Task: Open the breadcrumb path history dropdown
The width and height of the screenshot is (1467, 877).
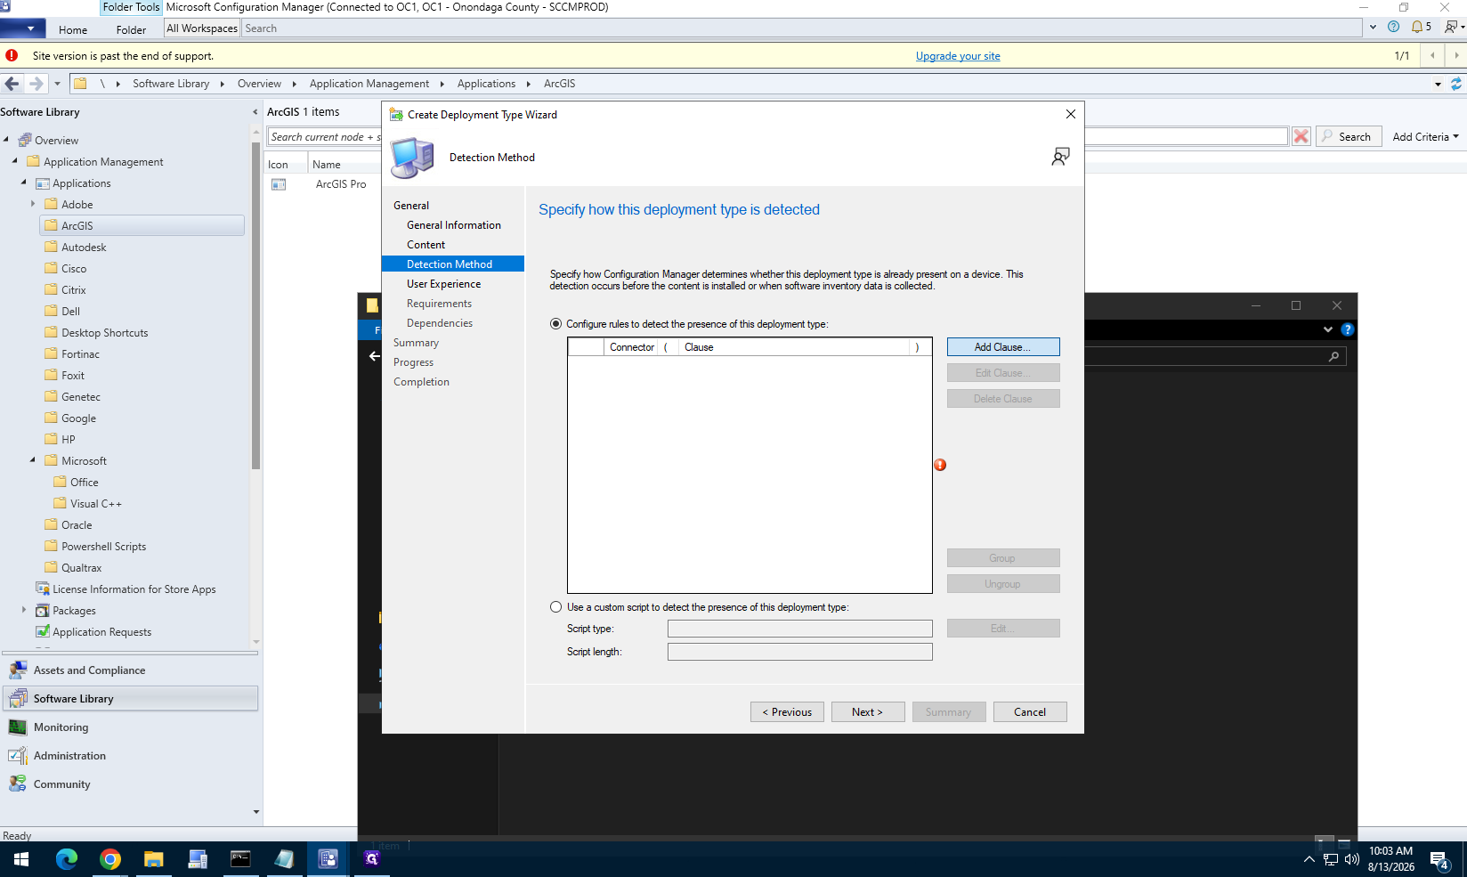Action: [1438, 84]
